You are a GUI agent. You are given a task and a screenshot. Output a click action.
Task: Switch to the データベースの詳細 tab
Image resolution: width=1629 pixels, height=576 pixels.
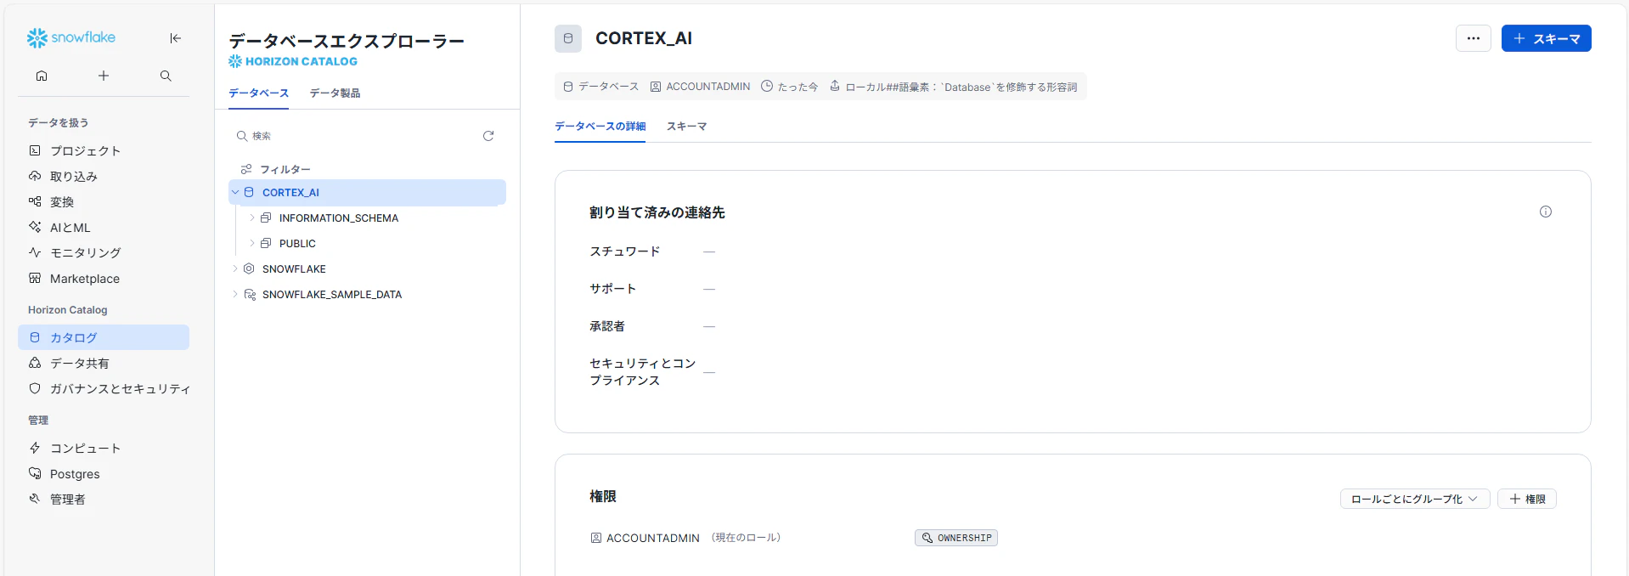[600, 127]
